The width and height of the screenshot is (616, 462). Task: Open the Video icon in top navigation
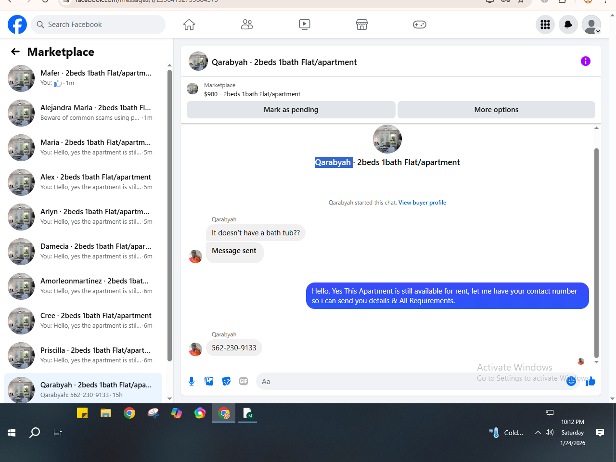point(305,25)
